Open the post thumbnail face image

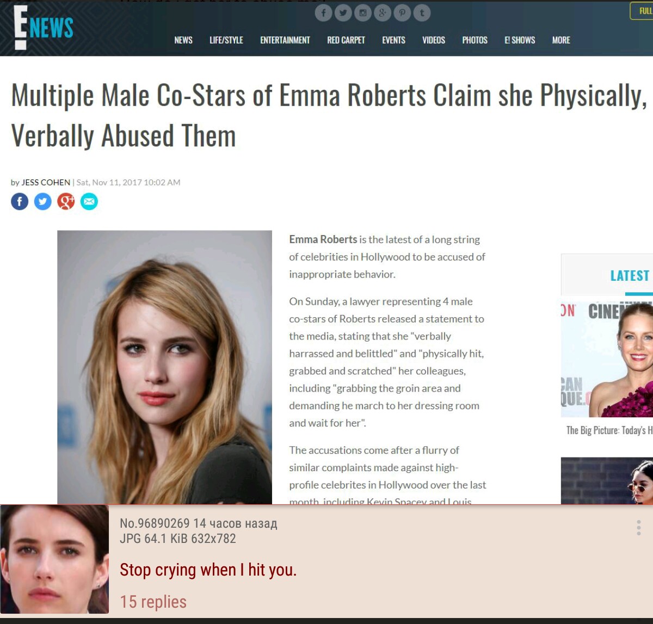pos(54,559)
